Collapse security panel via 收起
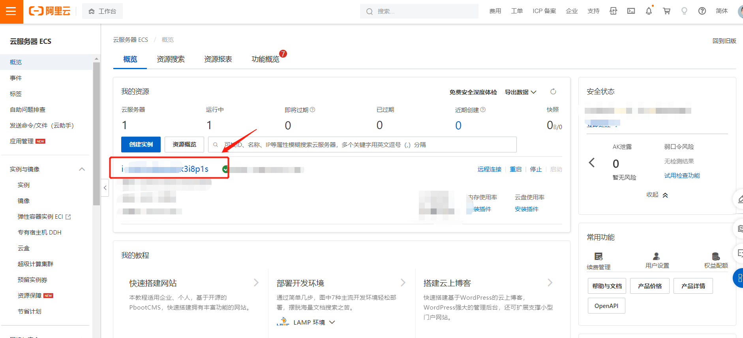 pyautogui.click(x=657, y=195)
